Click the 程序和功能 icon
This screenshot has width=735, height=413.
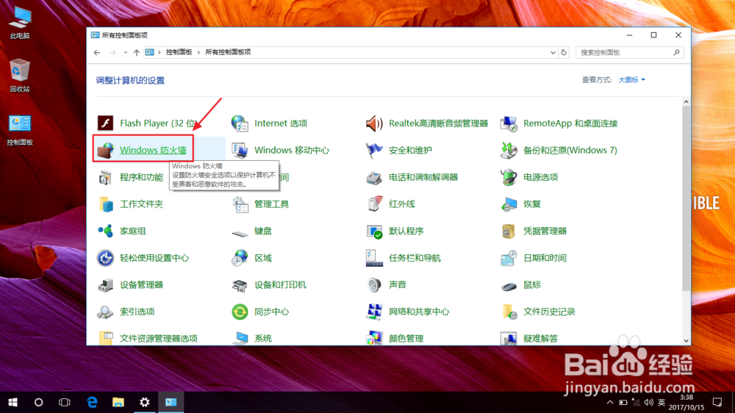pos(105,177)
